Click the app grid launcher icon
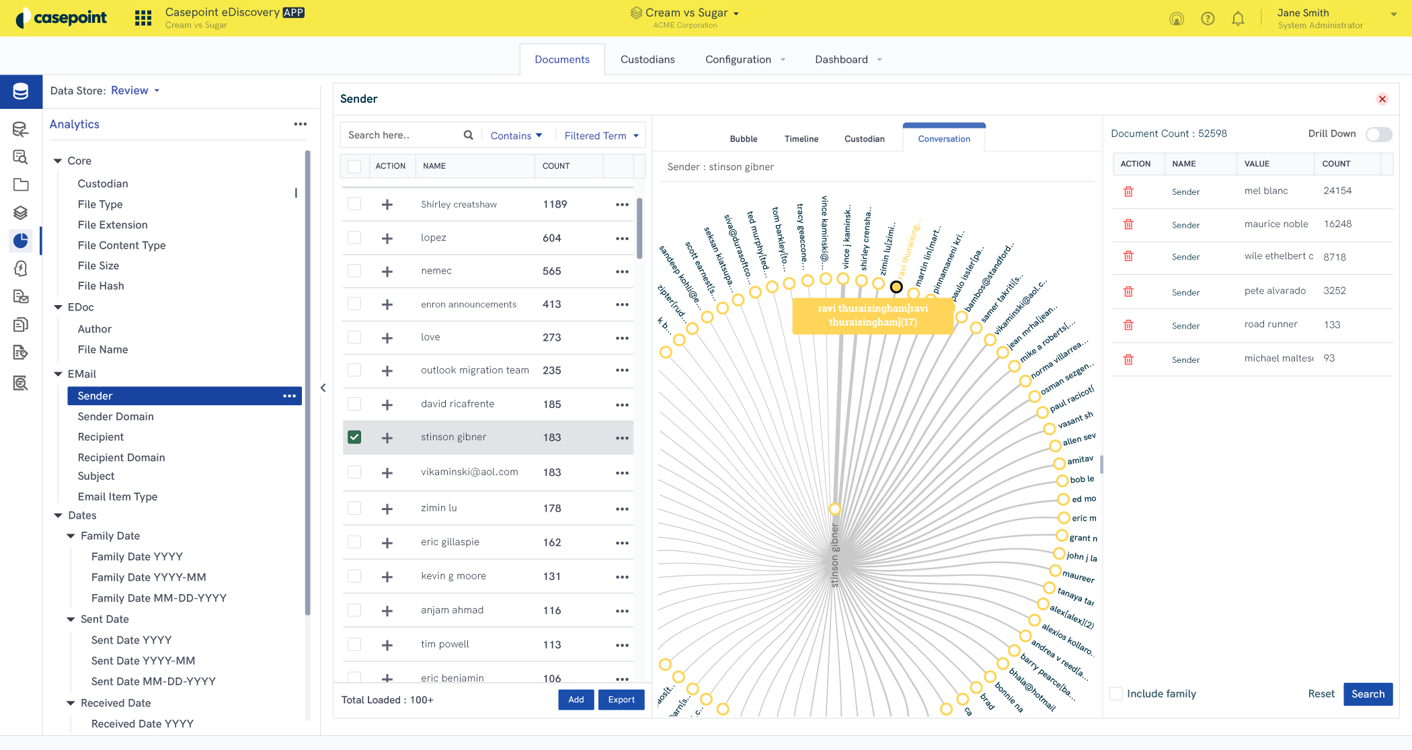 [143, 18]
